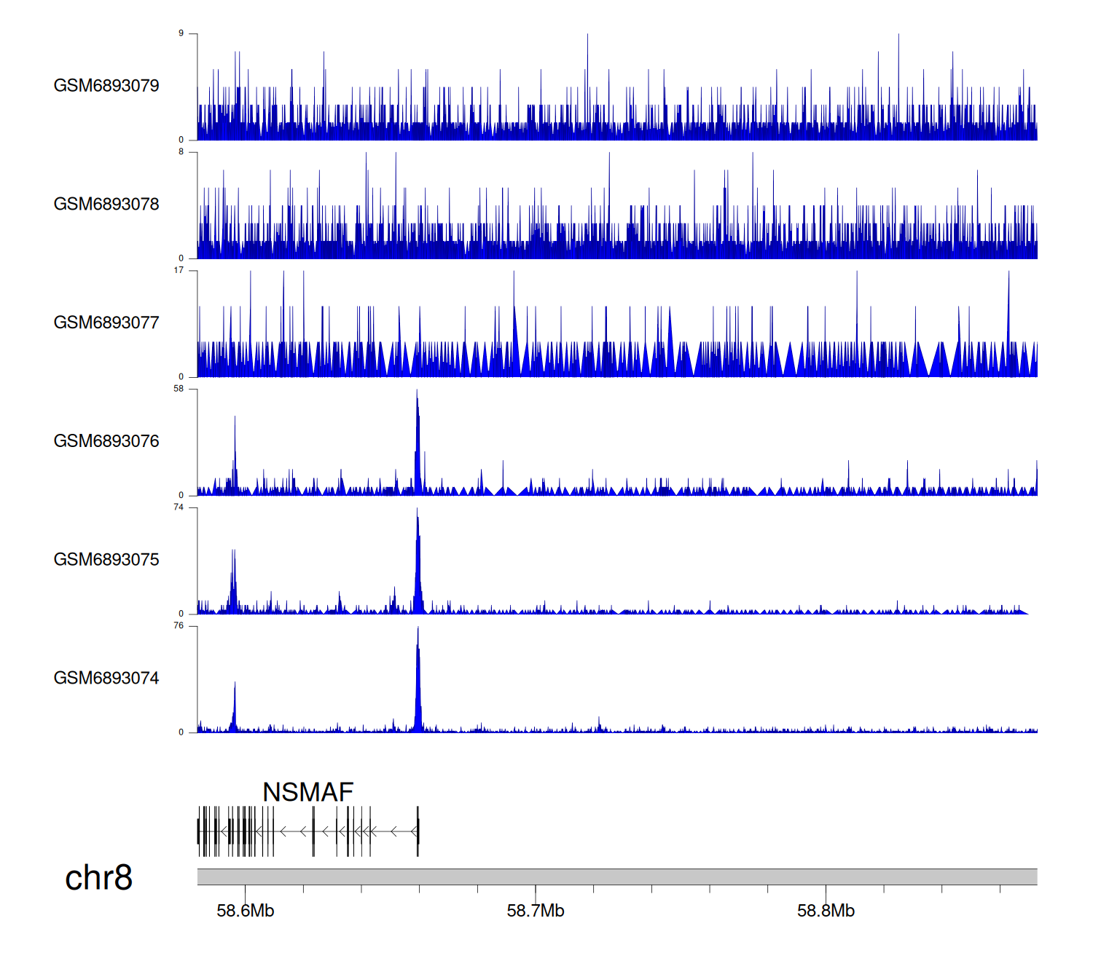Click the y-axis maximum value 58

(x=179, y=389)
